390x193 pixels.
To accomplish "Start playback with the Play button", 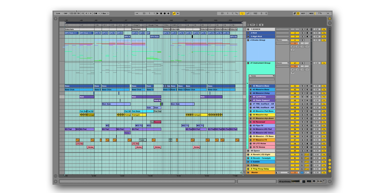I will (x=157, y=13).
